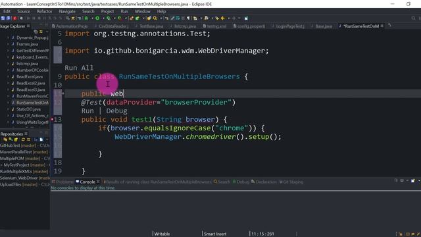Open the Source menu
421x237 pixels.
[x=24, y=11]
